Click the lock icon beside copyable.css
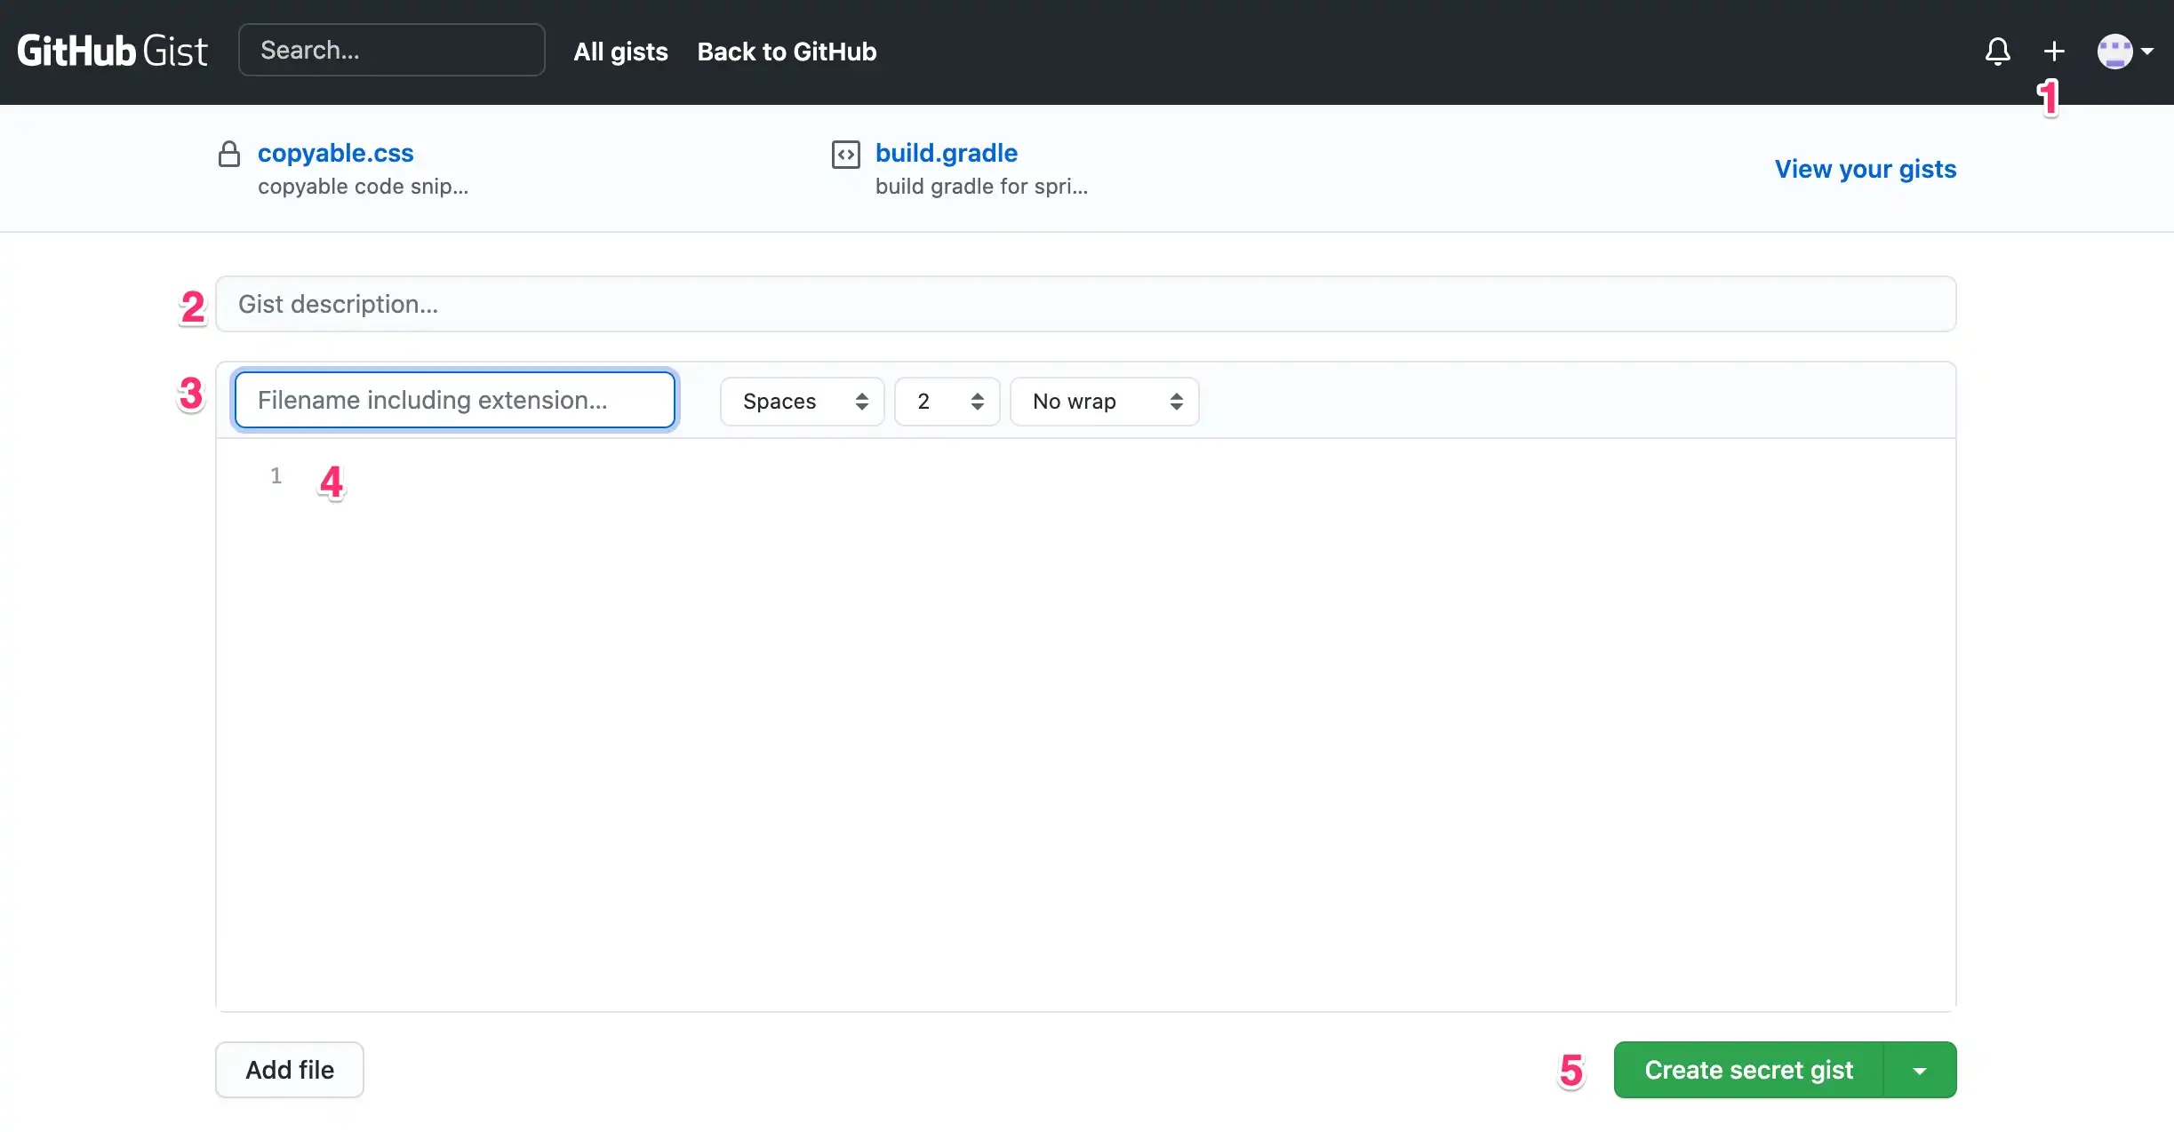Screen dimensions: 2174x1132 pyautogui.click(x=229, y=155)
